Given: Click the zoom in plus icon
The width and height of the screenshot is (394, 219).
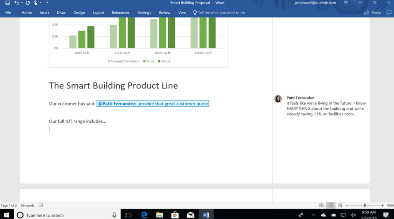Looking at the screenshot, I should 382,206.
